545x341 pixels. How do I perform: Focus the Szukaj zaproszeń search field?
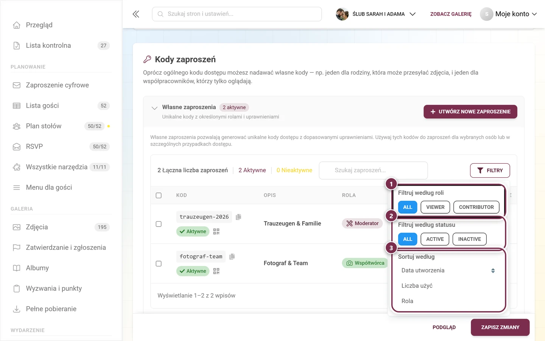374,170
